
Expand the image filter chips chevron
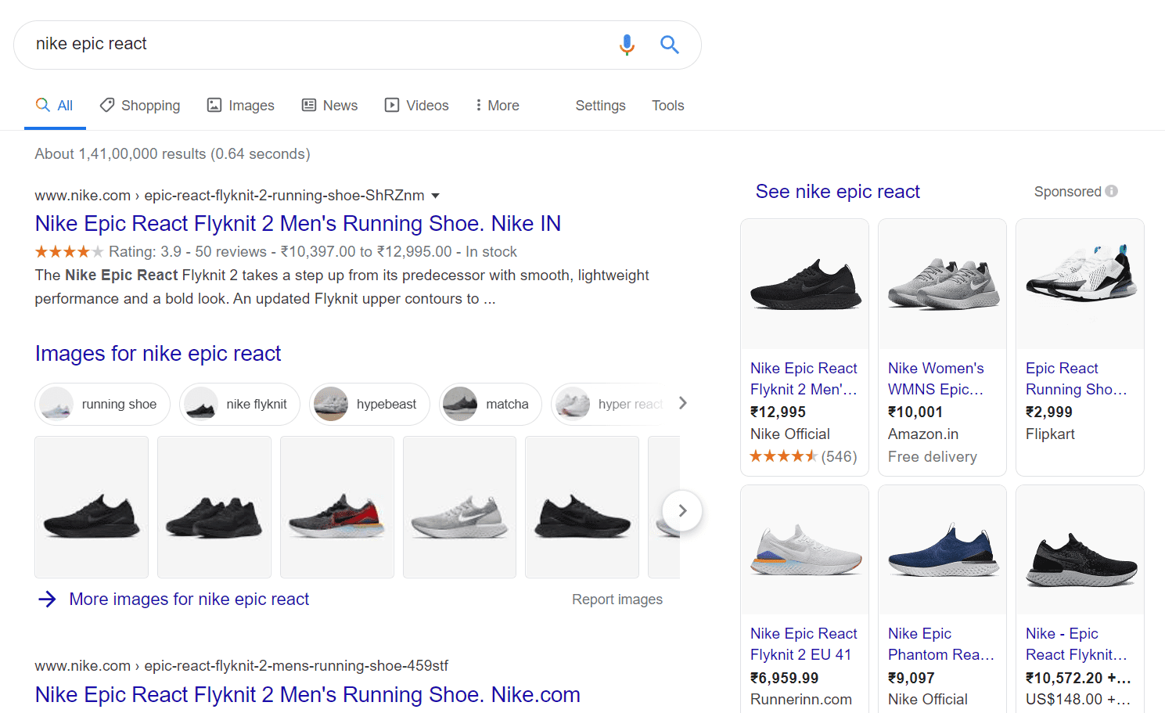[683, 403]
